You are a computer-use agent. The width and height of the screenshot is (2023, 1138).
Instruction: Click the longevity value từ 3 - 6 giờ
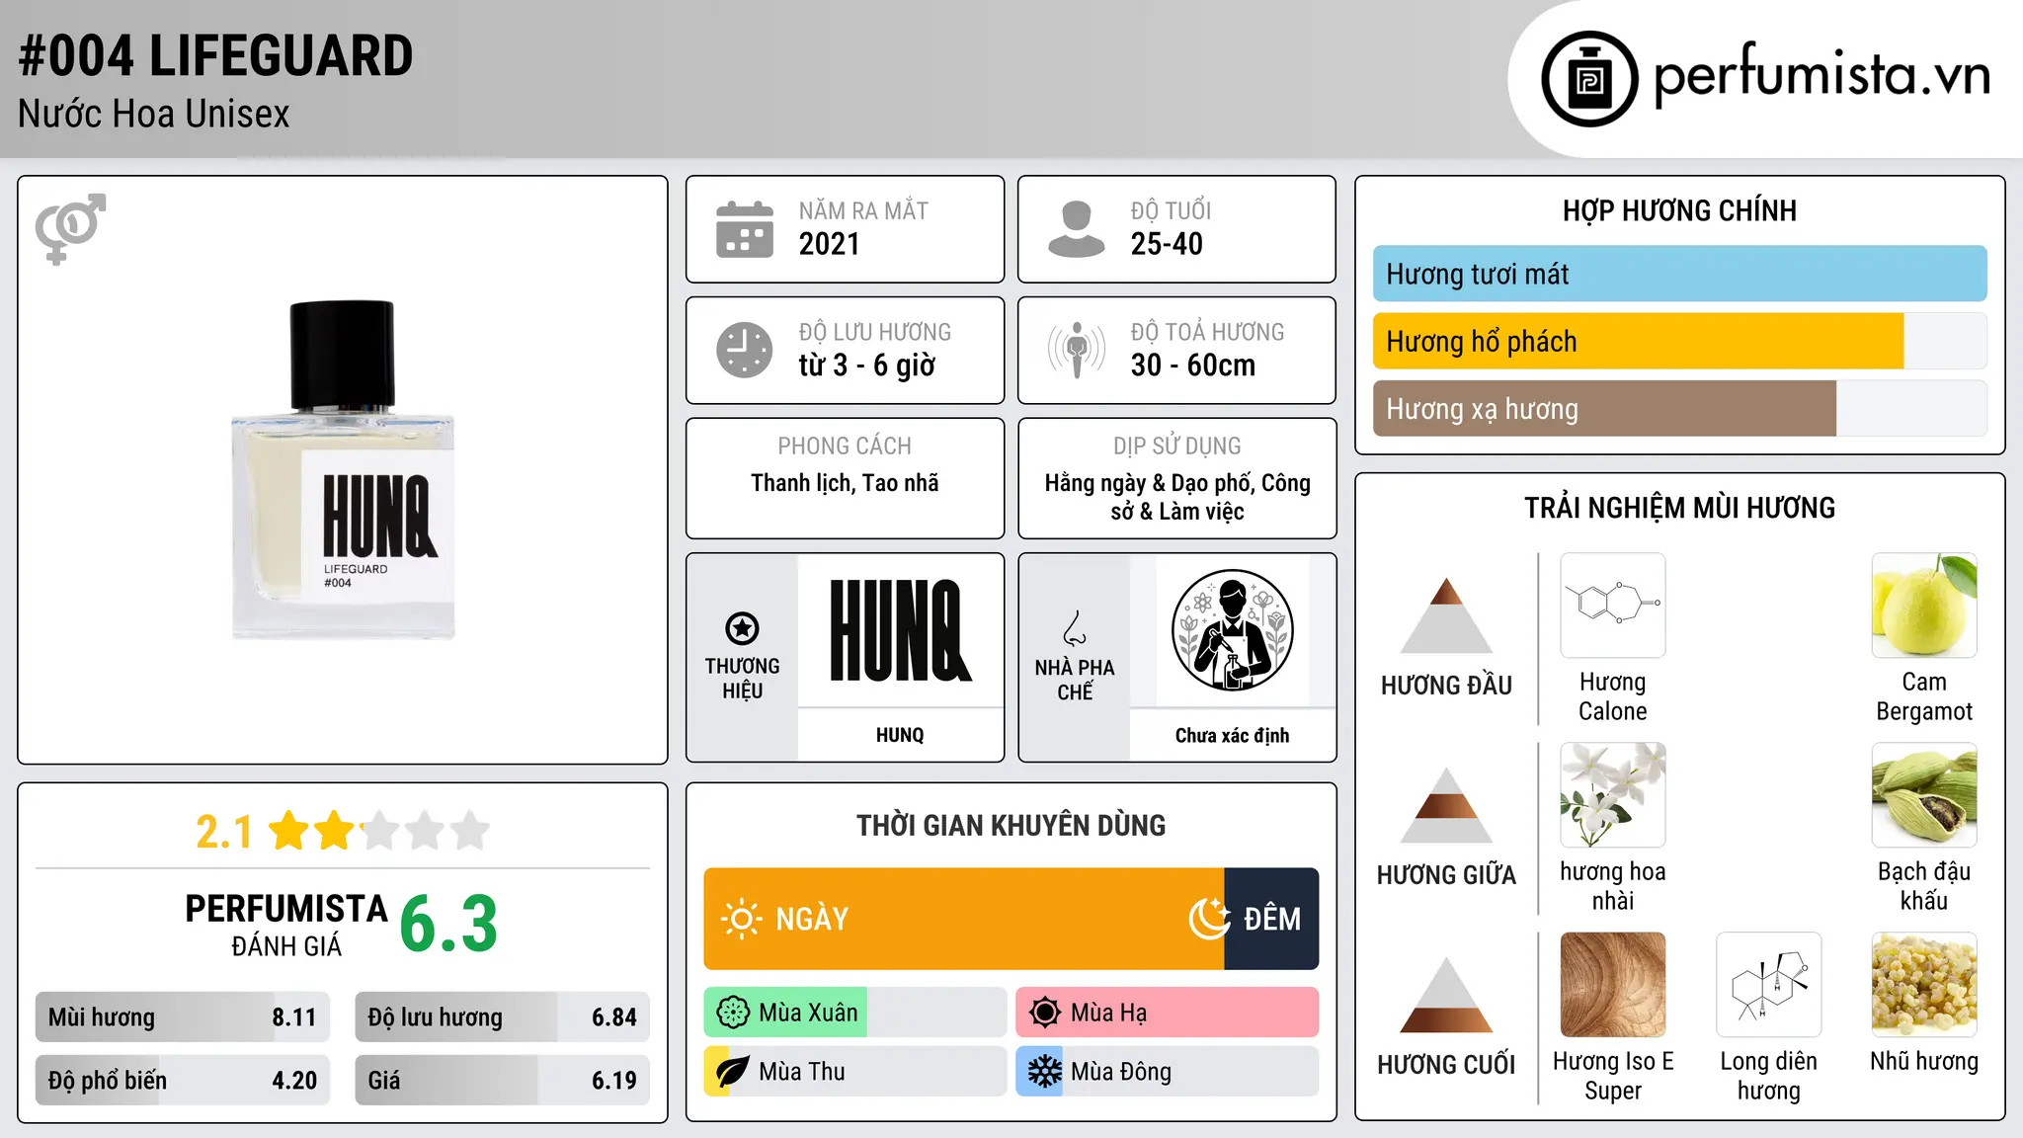coord(867,366)
